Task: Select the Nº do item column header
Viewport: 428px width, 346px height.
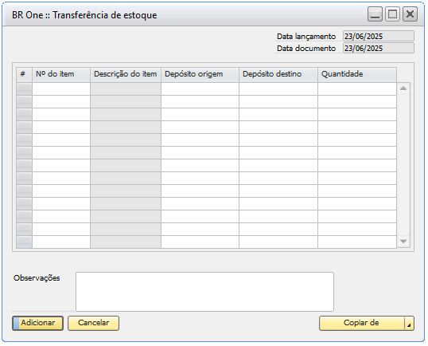Action: [x=61, y=74]
